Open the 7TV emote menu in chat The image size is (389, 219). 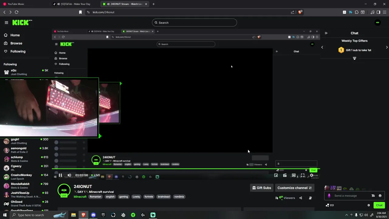[x=373, y=196]
